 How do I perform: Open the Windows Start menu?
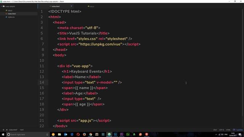pyautogui.click(x=3, y=134)
